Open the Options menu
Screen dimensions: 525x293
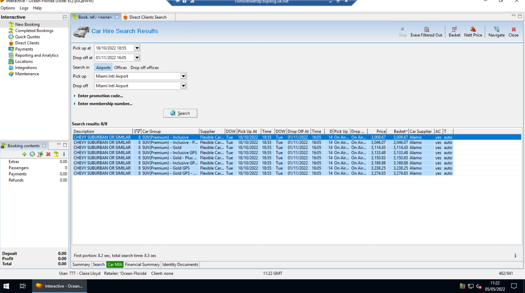8,8
